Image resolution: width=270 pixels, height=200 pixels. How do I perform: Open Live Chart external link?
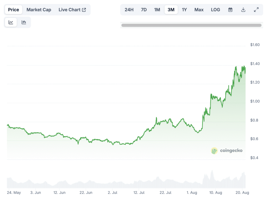click(72, 10)
